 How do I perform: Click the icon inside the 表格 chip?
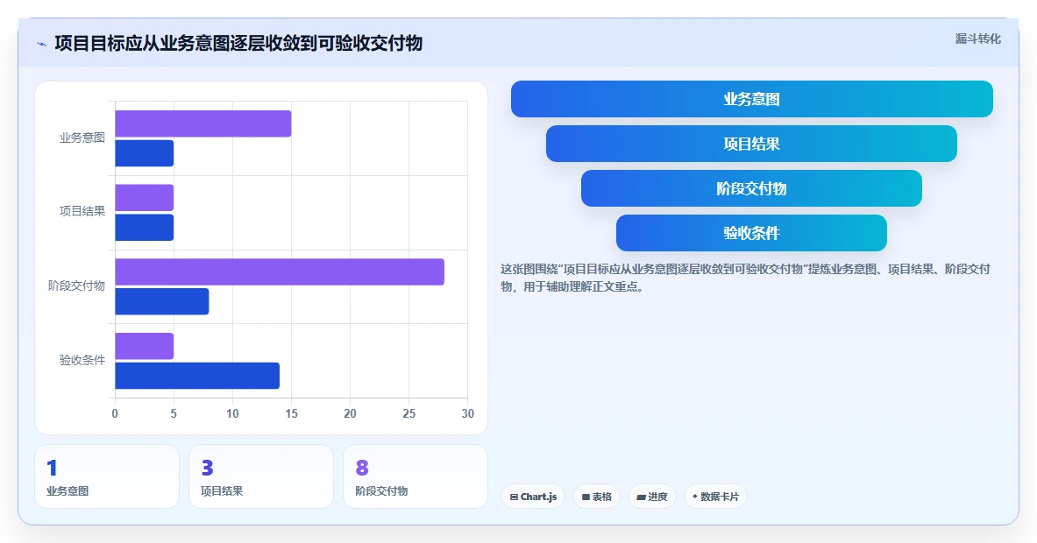tap(586, 497)
